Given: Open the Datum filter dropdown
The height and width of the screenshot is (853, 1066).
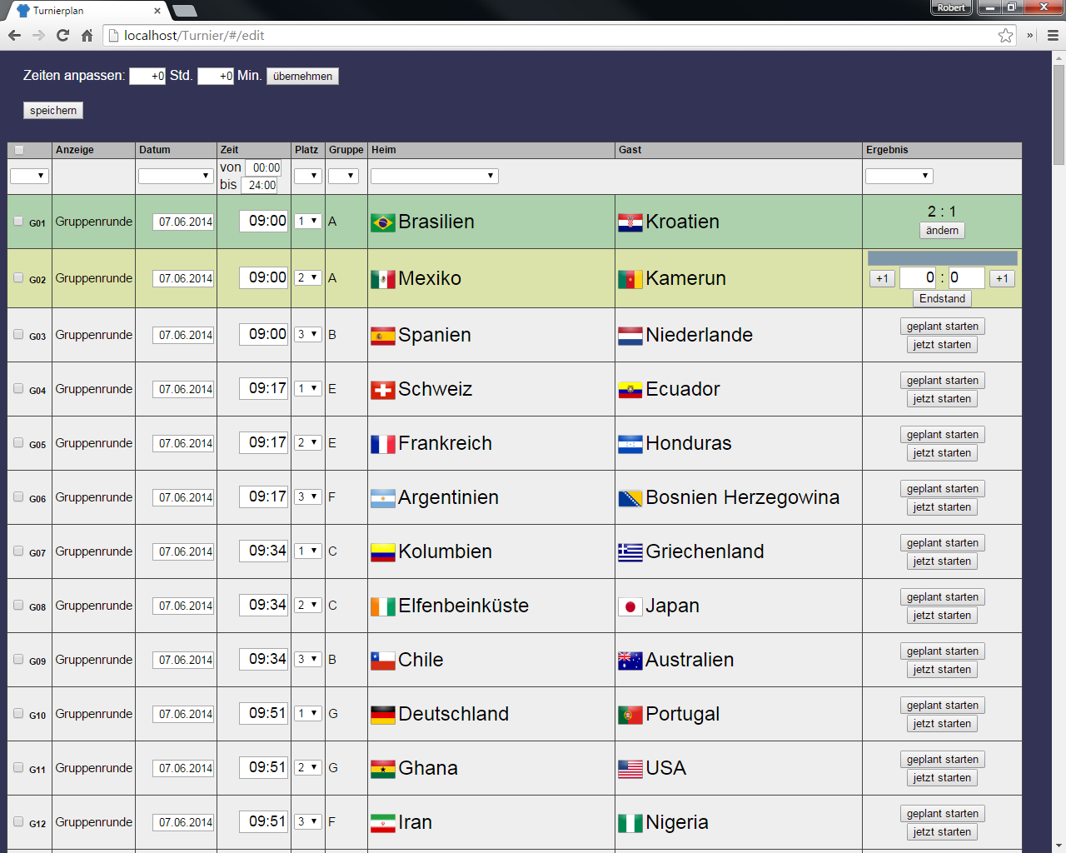Looking at the screenshot, I should pos(176,176).
